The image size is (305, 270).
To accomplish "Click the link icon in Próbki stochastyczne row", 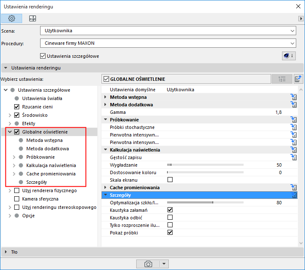I will (x=294, y=127).
